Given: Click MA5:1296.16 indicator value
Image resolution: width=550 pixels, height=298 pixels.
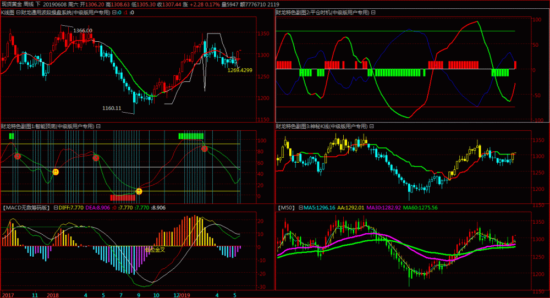Looking at the screenshot, I should [x=319, y=207].
